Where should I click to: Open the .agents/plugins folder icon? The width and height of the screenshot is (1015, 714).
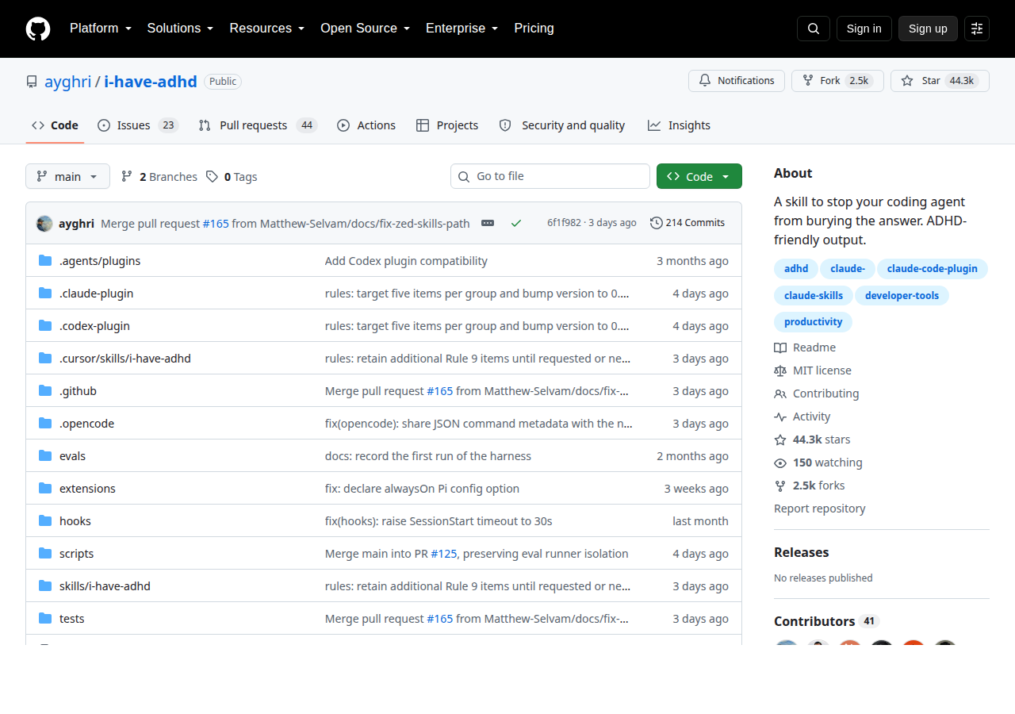point(45,261)
